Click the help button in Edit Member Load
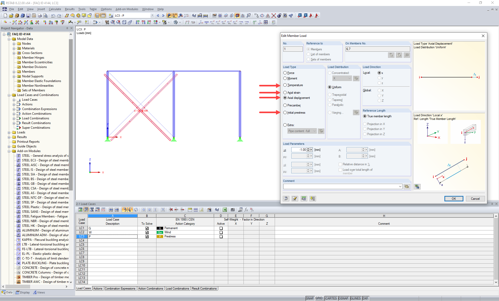Image resolution: width=499 pixels, height=301 pixels. coord(286,199)
